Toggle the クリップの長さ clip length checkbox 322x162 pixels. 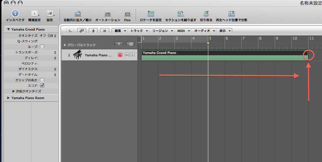tap(42, 80)
